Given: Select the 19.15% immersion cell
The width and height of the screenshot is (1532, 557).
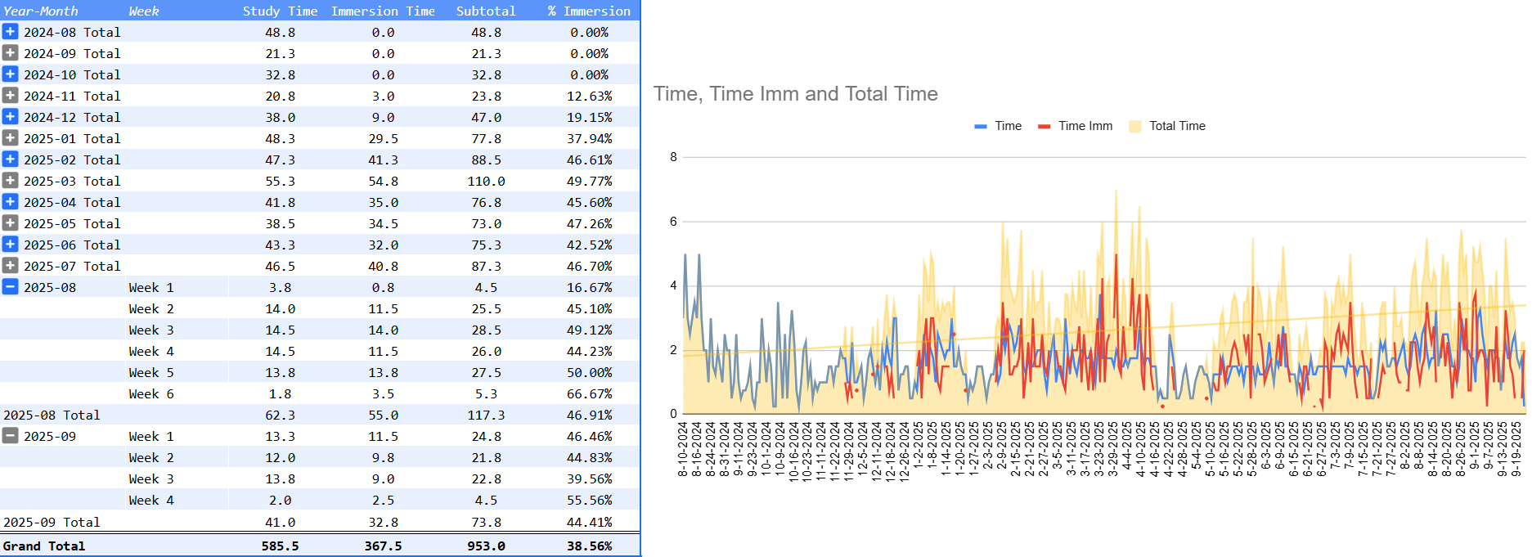Looking at the screenshot, I should 589,117.
